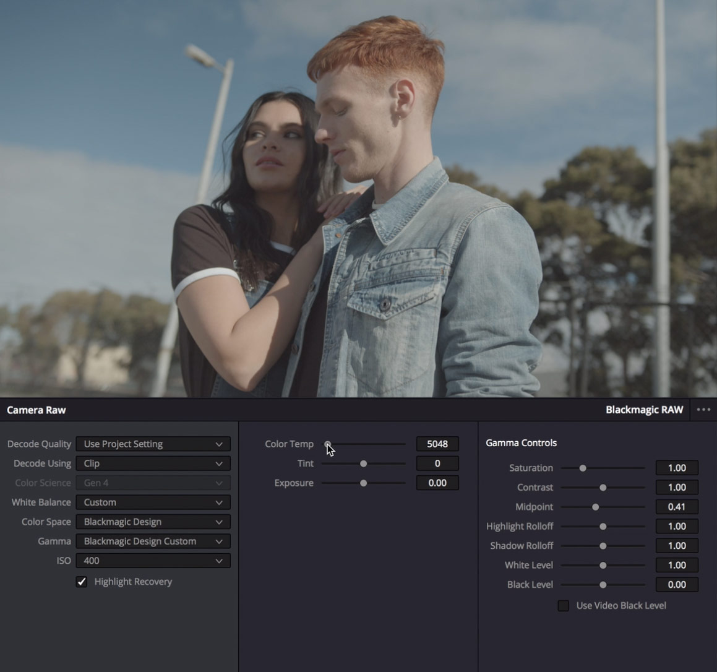The width and height of the screenshot is (717, 672).
Task: Click the Black Level value field
Action: tap(677, 585)
